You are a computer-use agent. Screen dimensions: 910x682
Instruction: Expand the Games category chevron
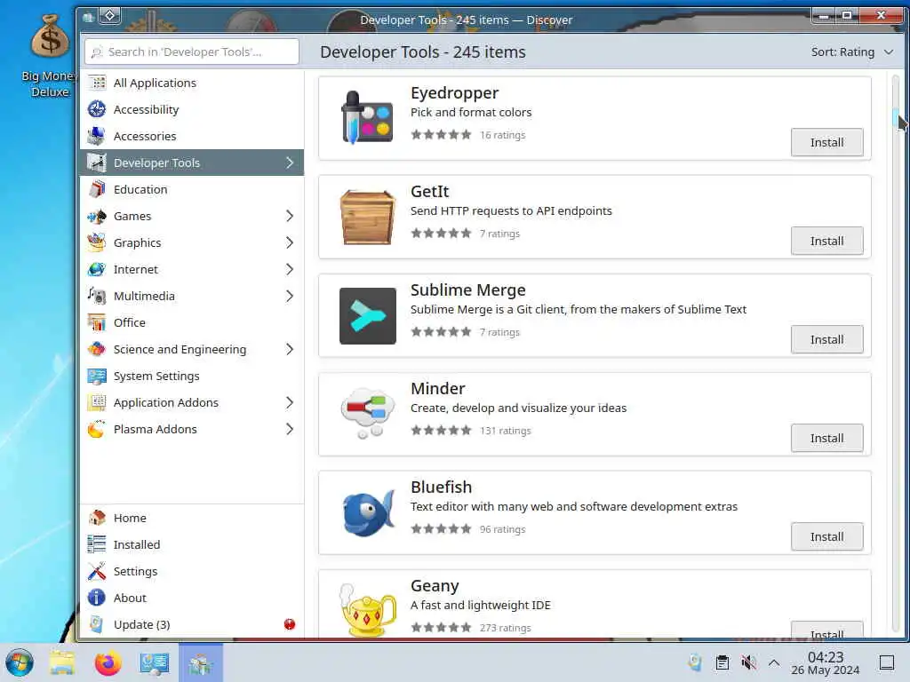290,217
